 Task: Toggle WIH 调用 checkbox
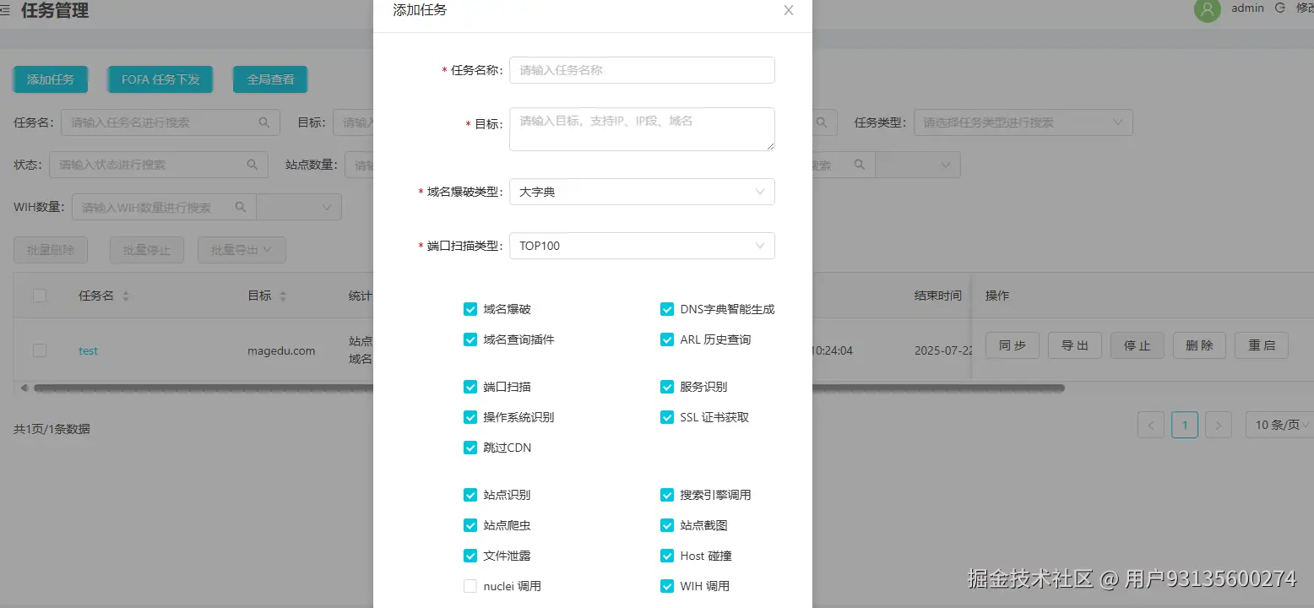tap(667, 586)
